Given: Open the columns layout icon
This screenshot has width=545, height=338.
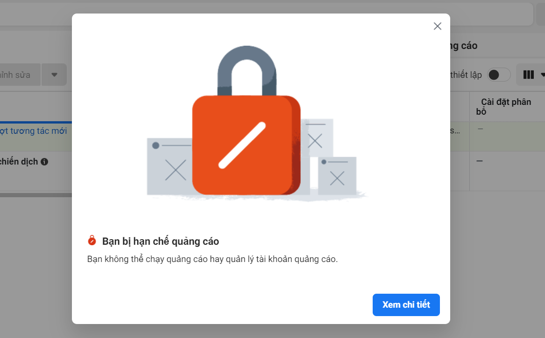Looking at the screenshot, I should (x=528, y=75).
